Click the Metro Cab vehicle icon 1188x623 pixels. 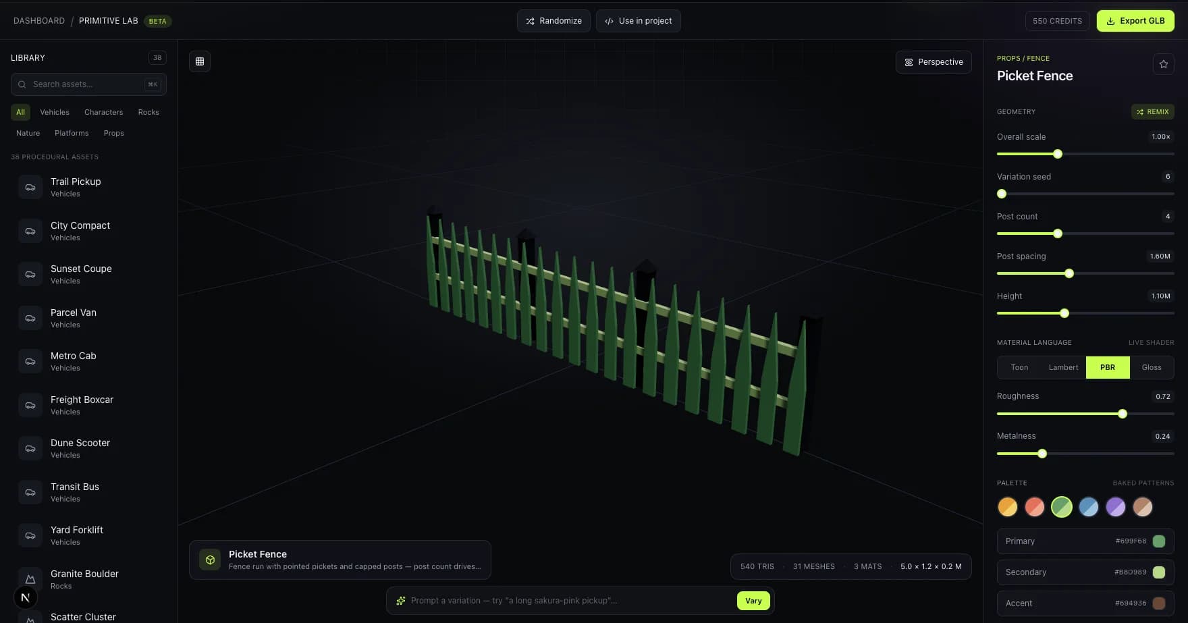pyautogui.click(x=30, y=361)
